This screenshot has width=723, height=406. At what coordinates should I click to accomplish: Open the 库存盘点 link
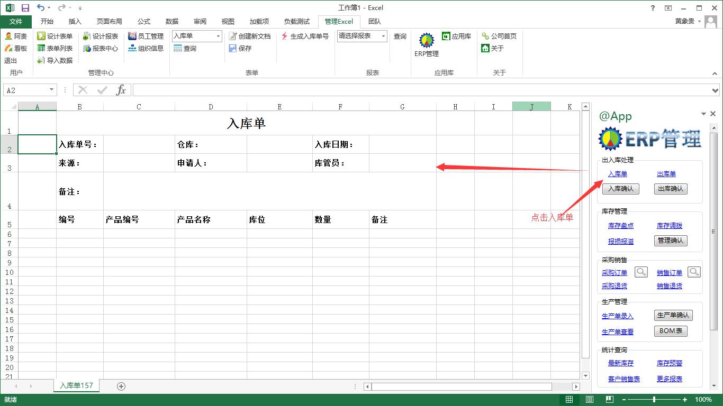click(621, 226)
